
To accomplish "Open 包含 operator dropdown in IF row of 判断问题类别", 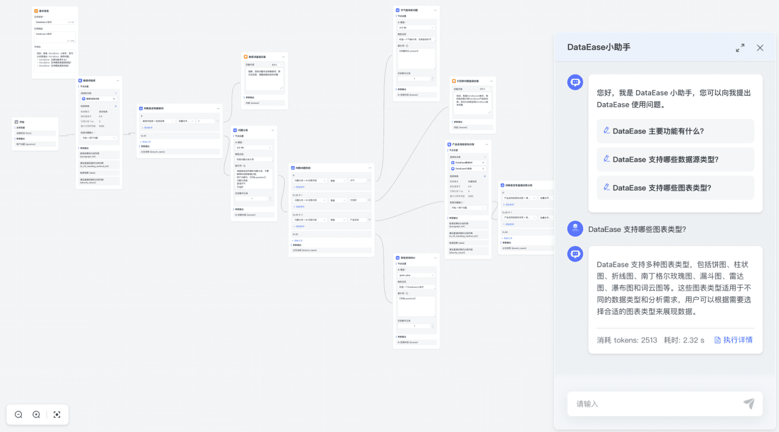I will pos(337,181).
